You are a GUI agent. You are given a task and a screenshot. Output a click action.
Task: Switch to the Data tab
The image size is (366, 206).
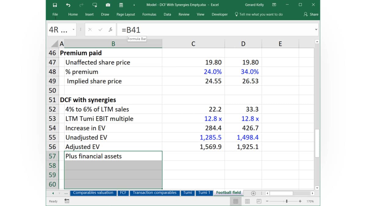167,14
